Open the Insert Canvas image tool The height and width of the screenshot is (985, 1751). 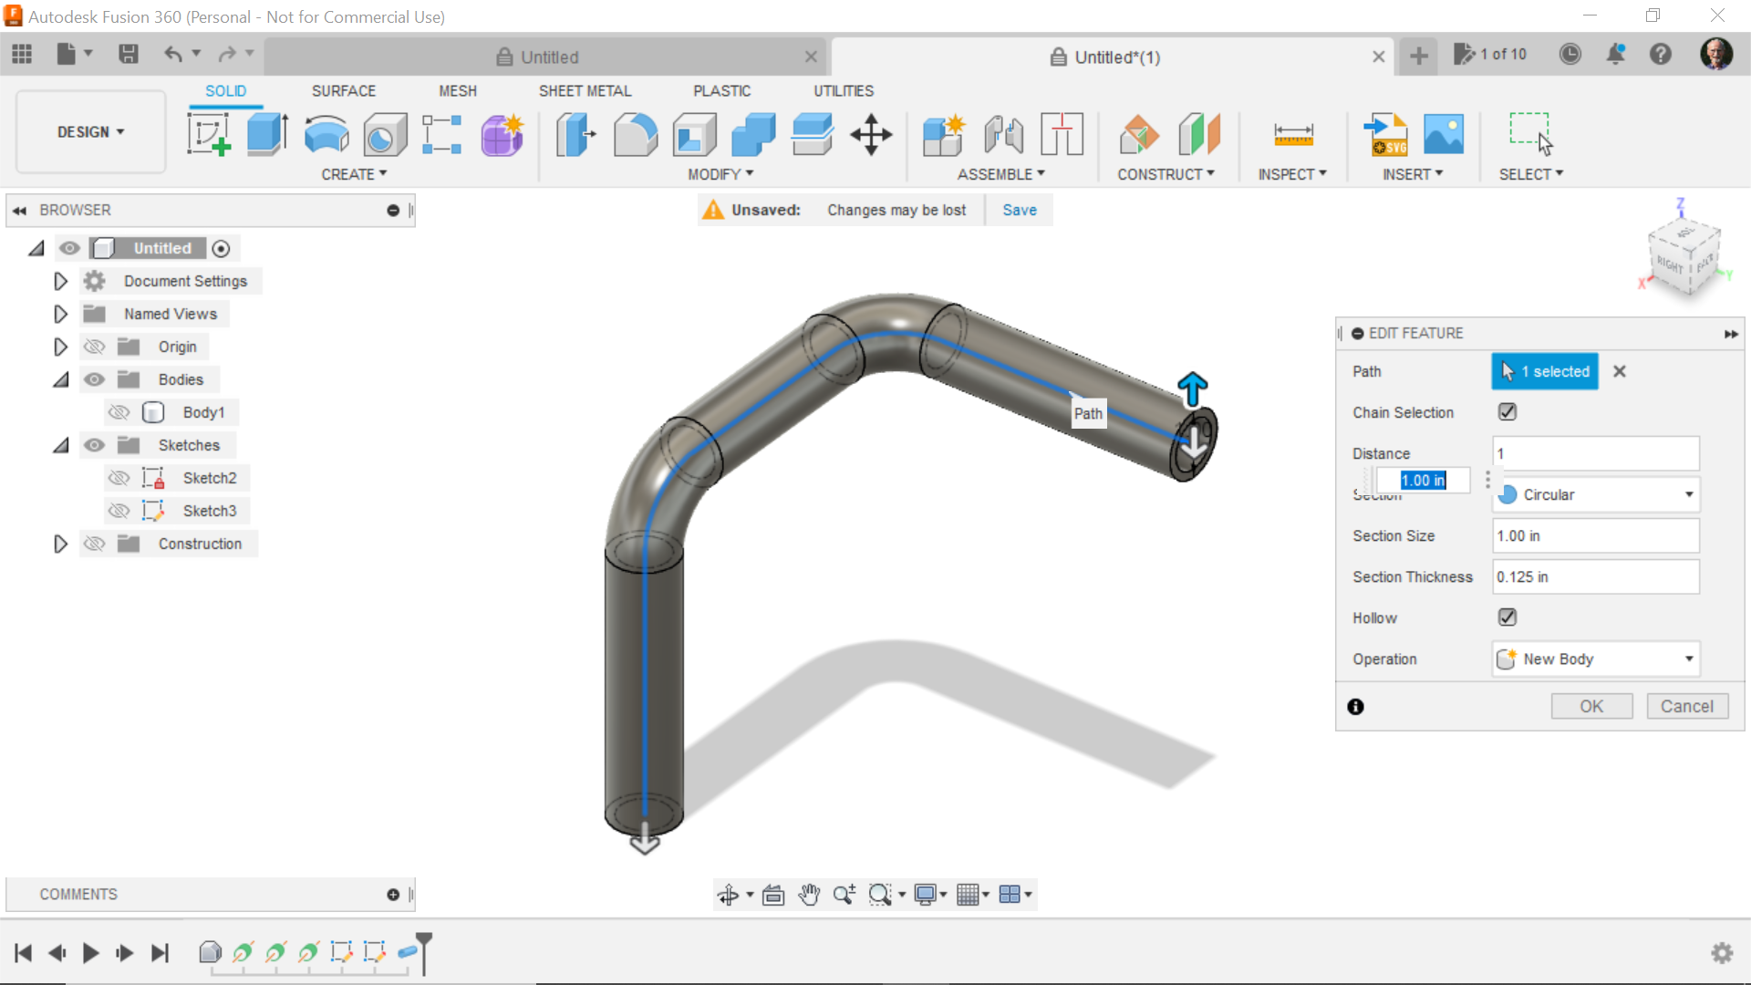tap(1445, 135)
